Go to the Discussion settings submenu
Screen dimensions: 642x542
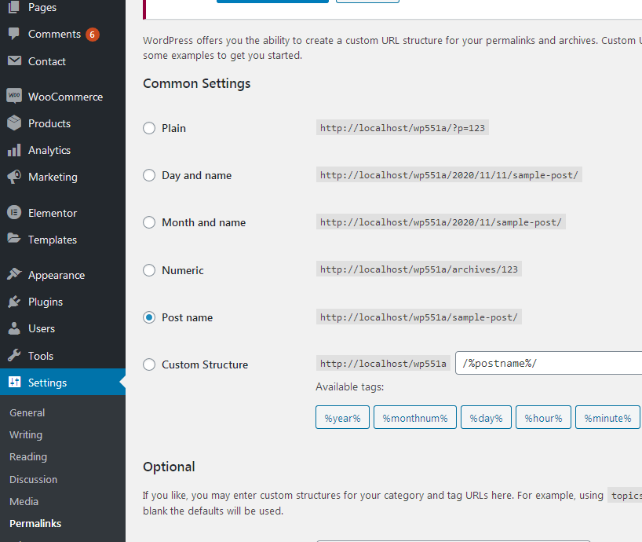pos(33,479)
